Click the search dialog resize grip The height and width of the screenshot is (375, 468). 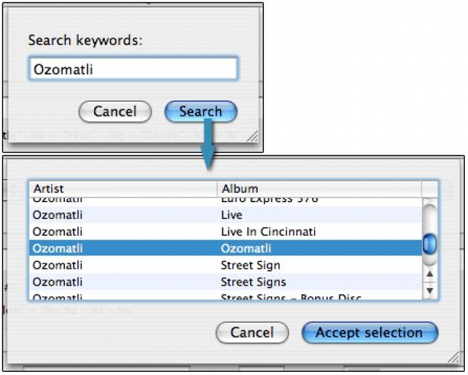click(x=251, y=135)
